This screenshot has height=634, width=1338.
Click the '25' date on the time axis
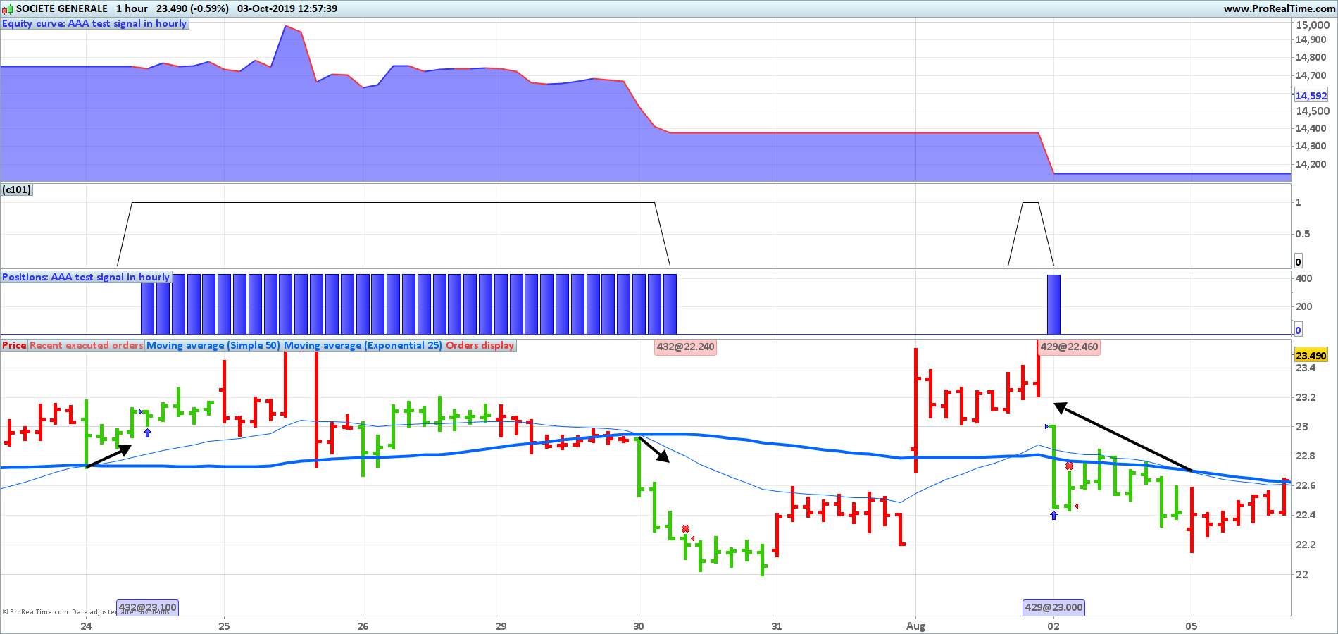pos(224,626)
